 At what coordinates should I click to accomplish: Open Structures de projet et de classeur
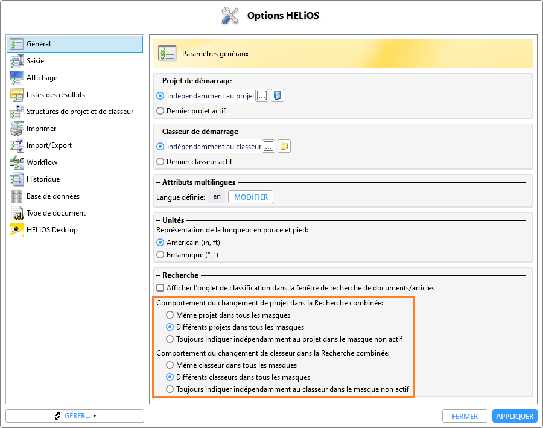[x=75, y=112]
